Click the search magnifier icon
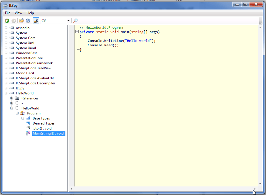 pos(76,21)
